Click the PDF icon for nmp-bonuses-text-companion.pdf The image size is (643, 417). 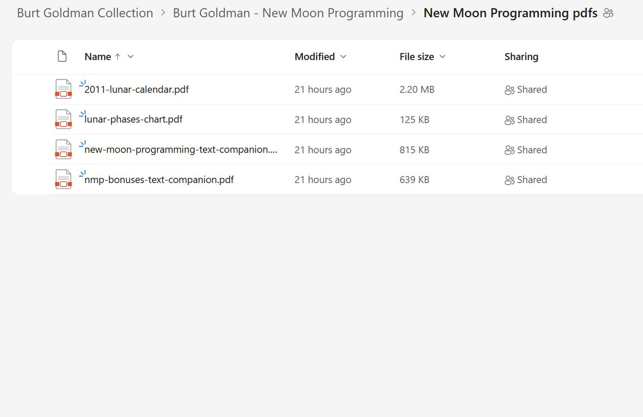[63, 179]
